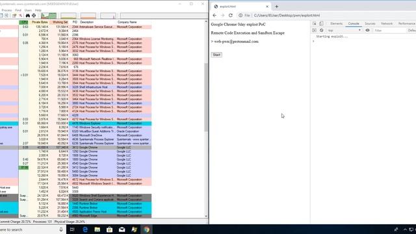Image resolution: width=416 pixels, height=234 pixels.
Task: Open the I/O history mini graph
Action: click(108, 16)
